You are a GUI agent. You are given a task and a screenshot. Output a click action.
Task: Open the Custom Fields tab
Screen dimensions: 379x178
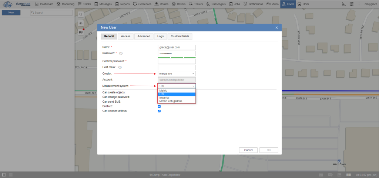click(180, 36)
